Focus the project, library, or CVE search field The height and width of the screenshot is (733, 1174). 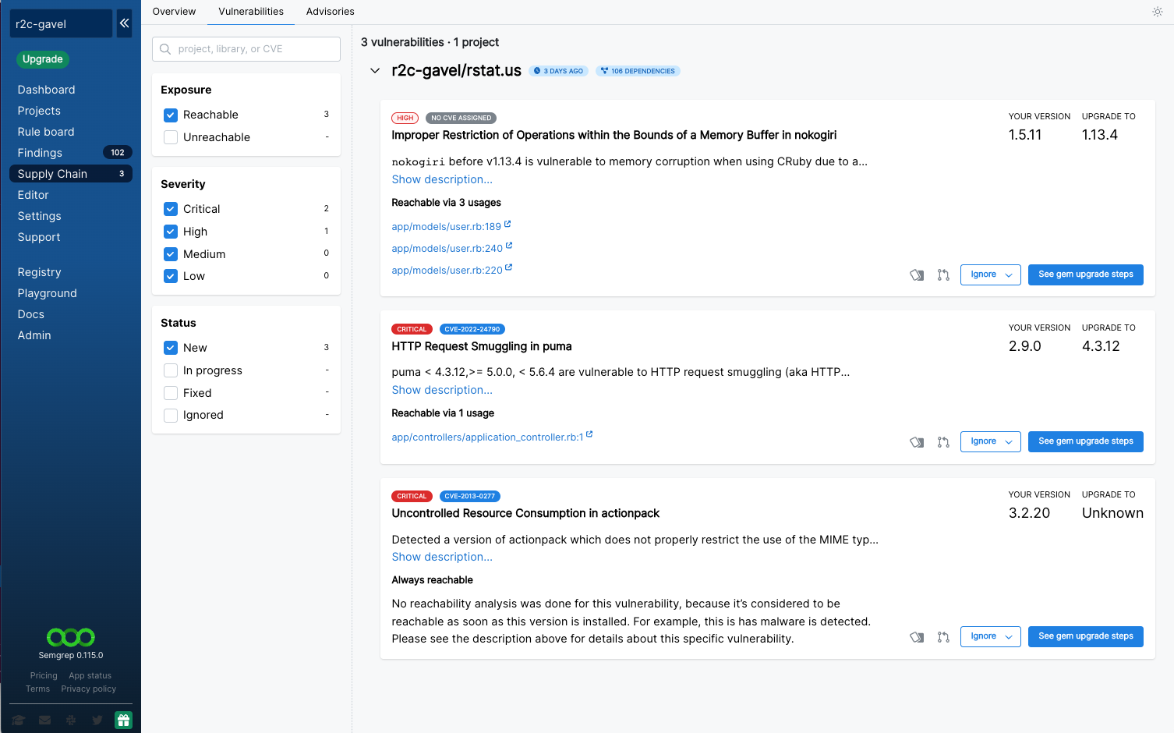pyautogui.click(x=246, y=49)
